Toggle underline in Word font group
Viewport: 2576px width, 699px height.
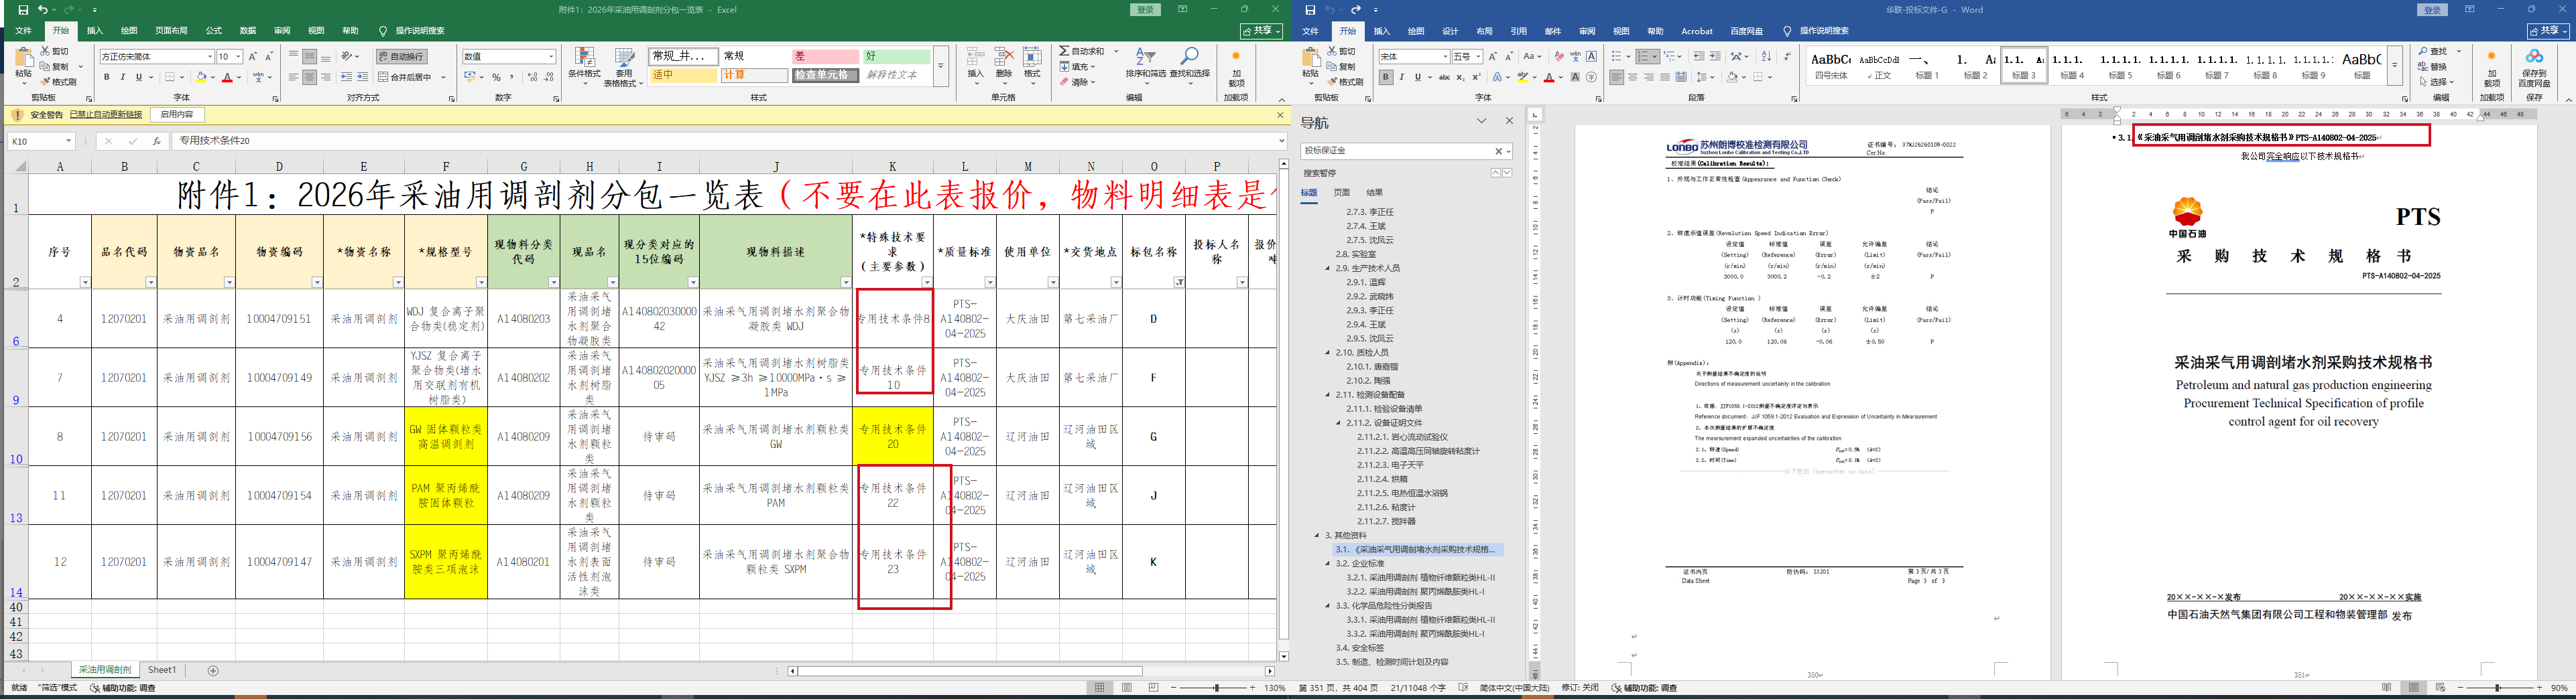[x=1417, y=77]
